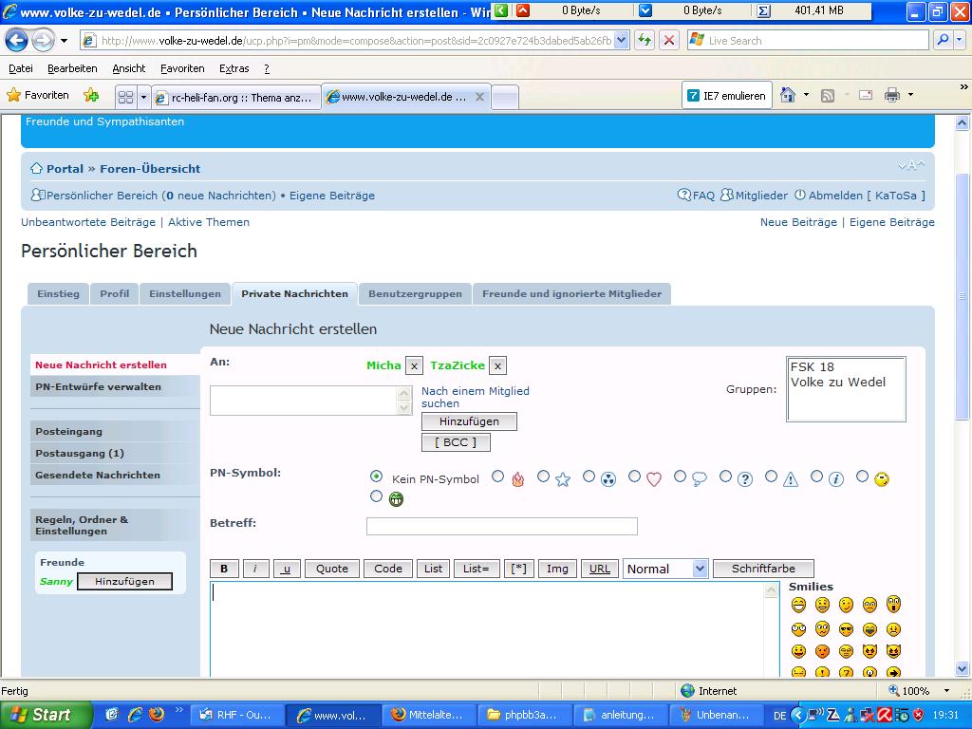
Task: Click the printer icon
Action: (x=892, y=96)
